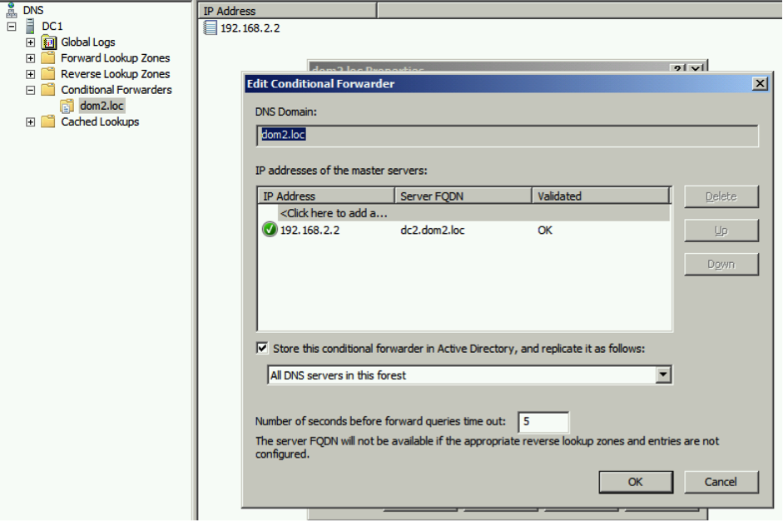Viewport: 783px width, 521px height.
Task: Click the Cached Lookups folder icon
Action: 48,122
